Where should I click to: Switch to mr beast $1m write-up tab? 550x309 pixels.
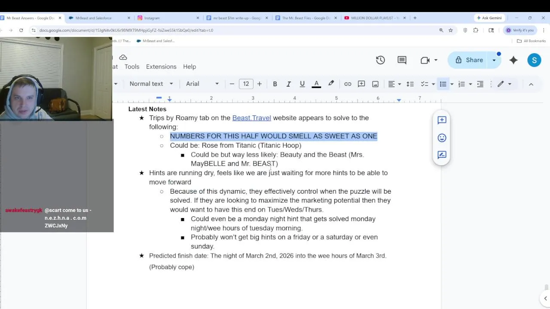pyautogui.click(x=237, y=18)
